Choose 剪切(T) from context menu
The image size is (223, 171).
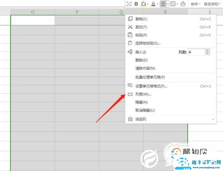(x=171, y=27)
